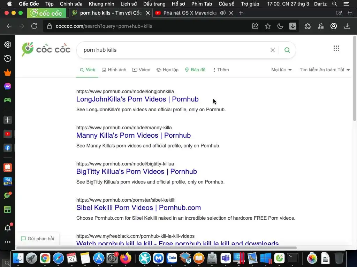Open the media playlist icon in toolbar

(321, 26)
